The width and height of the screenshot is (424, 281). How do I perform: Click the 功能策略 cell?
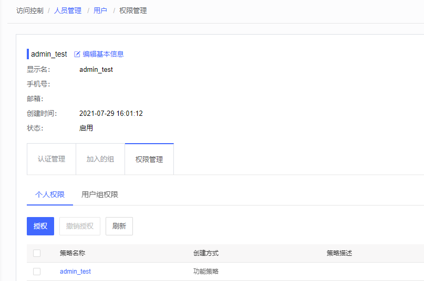[206, 272]
